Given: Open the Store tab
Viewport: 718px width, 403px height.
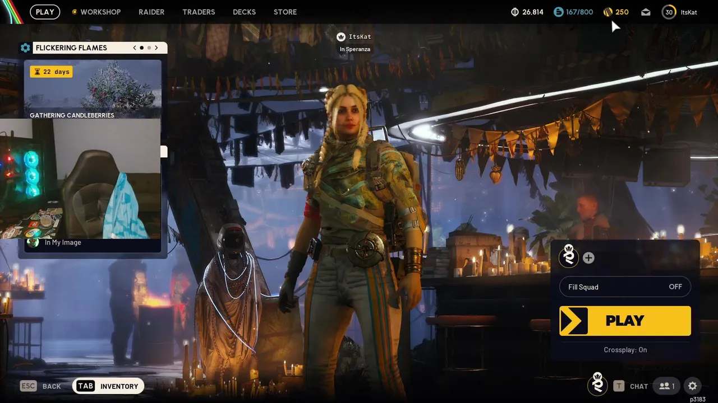Looking at the screenshot, I should tap(285, 12).
